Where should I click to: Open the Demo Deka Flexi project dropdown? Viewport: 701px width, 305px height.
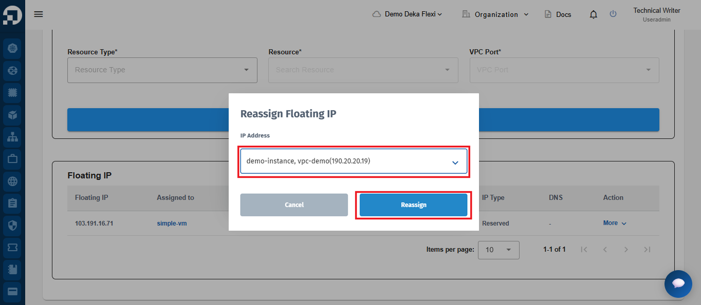[407, 14]
